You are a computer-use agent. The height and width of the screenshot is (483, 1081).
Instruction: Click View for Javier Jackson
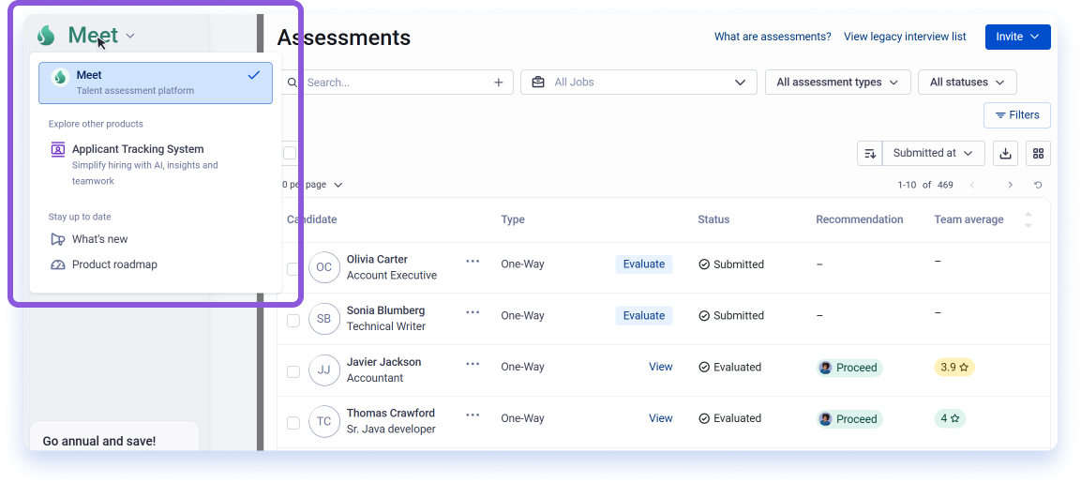(x=660, y=367)
